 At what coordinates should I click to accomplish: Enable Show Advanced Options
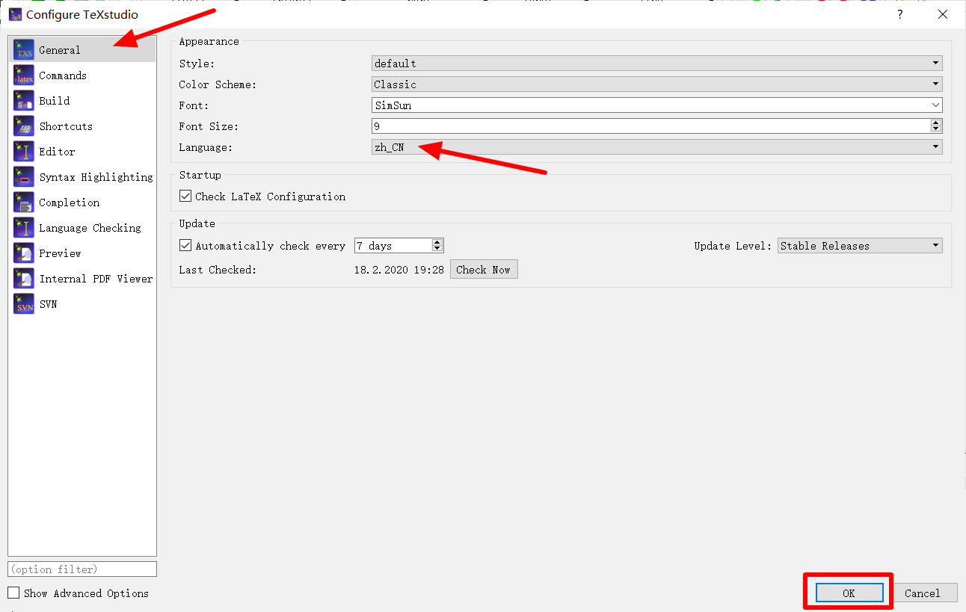tap(13, 593)
